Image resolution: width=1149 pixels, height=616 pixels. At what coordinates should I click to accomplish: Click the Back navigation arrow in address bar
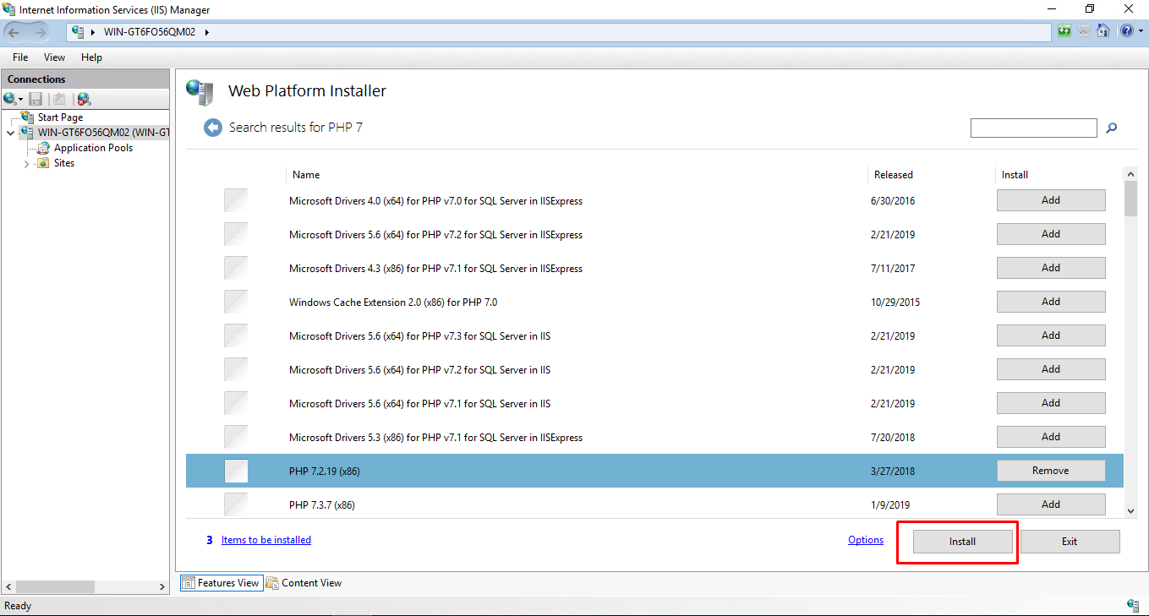point(14,32)
